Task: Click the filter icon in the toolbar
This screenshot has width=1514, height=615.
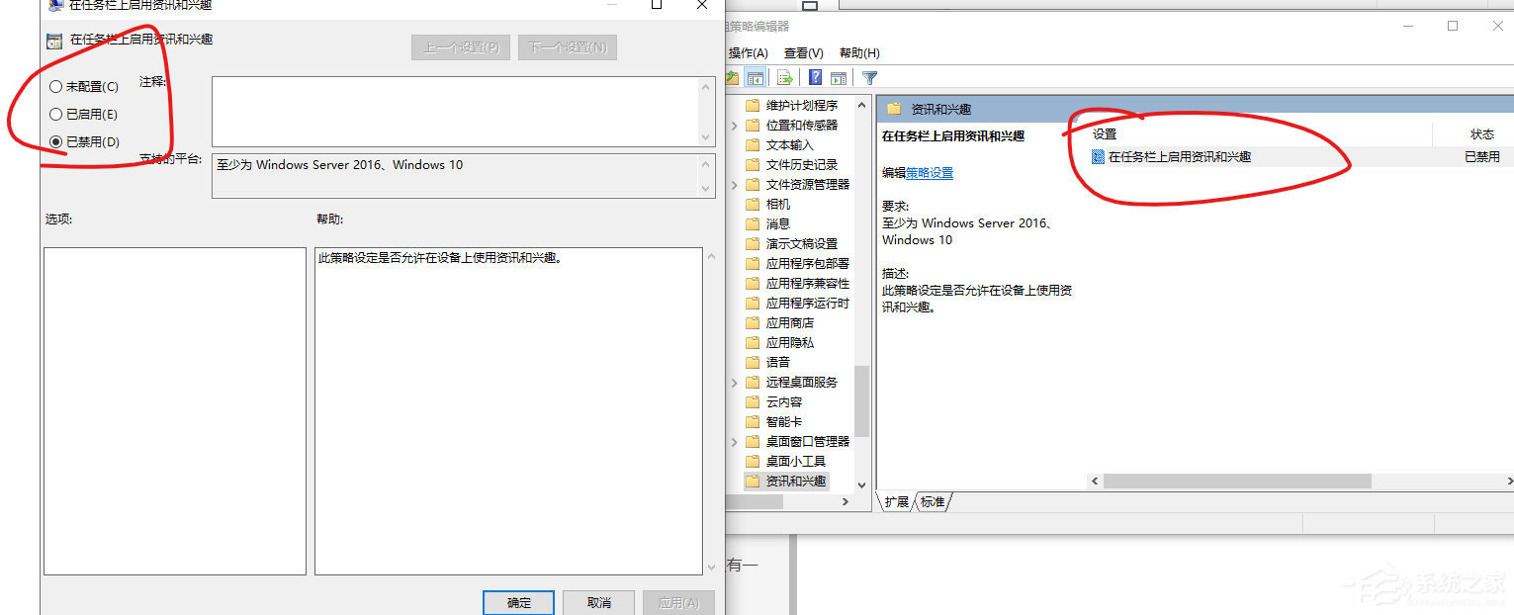Action: (869, 77)
